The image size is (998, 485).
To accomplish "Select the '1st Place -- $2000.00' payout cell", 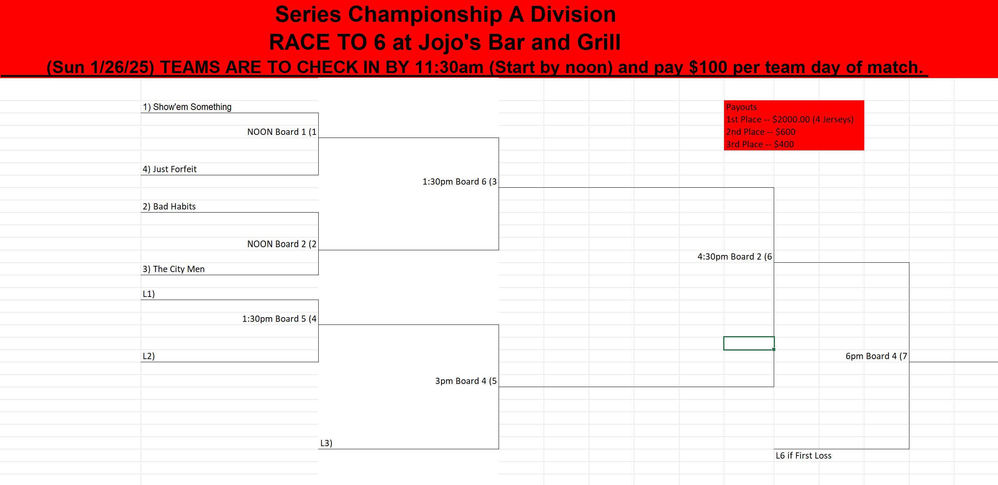I will pyautogui.click(x=794, y=119).
